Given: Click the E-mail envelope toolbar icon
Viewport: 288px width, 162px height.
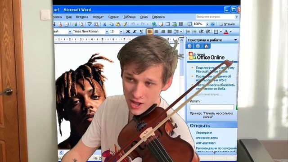Looking at the screenshot, I should [67, 24].
